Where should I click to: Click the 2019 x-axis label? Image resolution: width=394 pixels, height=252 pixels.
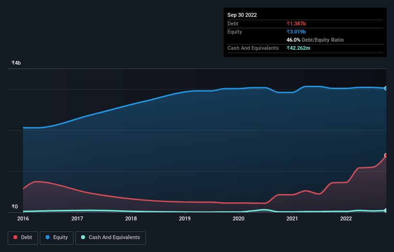(185, 218)
